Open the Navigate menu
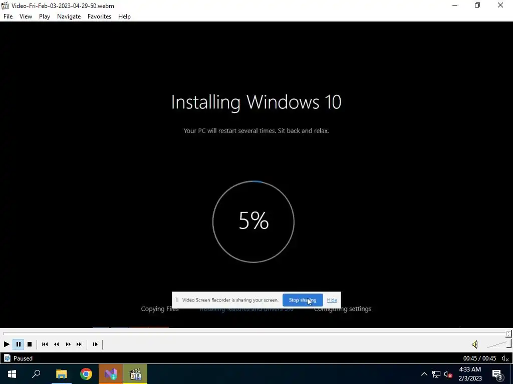Image resolution: width=513 pixels, height=384 pixels. [x=69, y=16]
